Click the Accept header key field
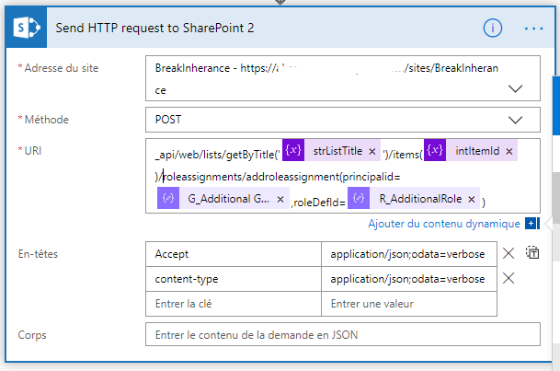This screenshot has width=560, height=371. click(x=234, y=254)
